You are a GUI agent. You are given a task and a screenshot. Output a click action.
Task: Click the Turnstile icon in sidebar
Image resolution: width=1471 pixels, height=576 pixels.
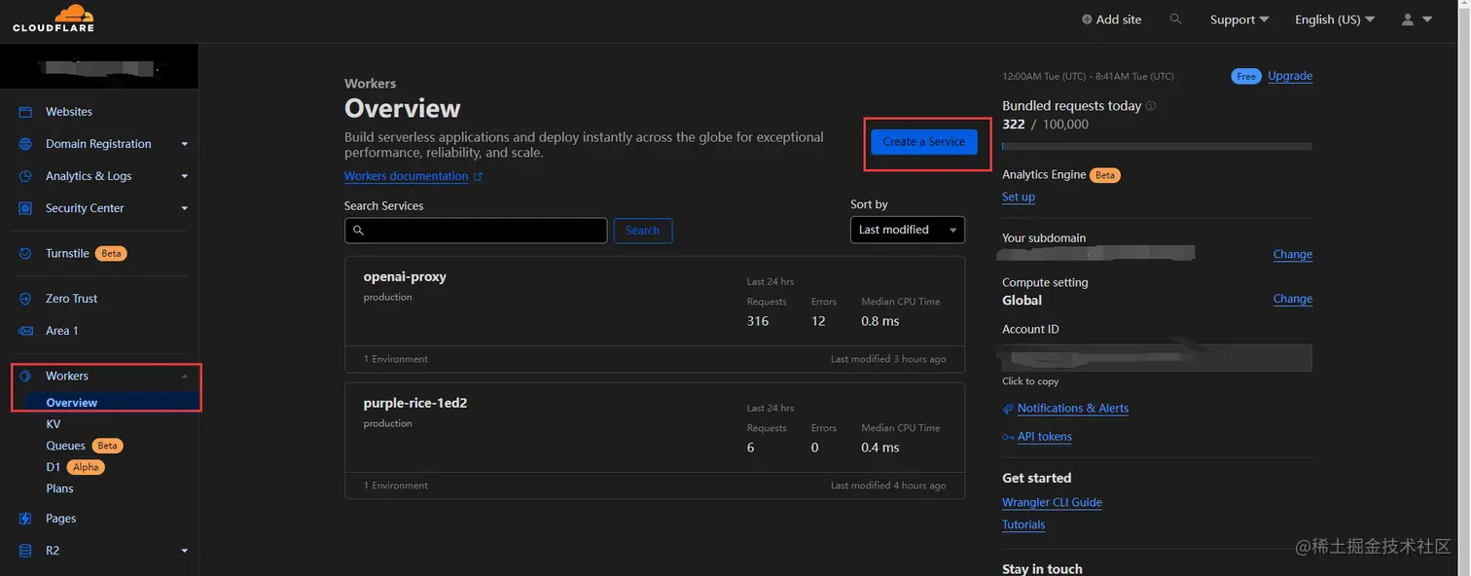coord(26,253)
